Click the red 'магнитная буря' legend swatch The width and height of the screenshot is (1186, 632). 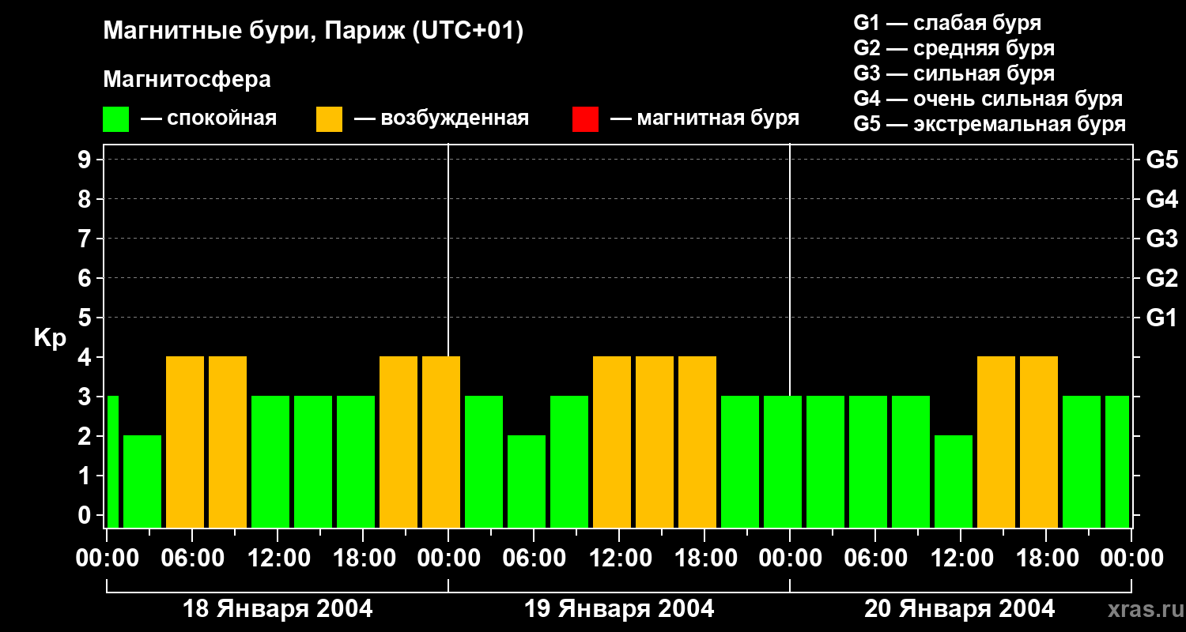[x=585, y=119]
